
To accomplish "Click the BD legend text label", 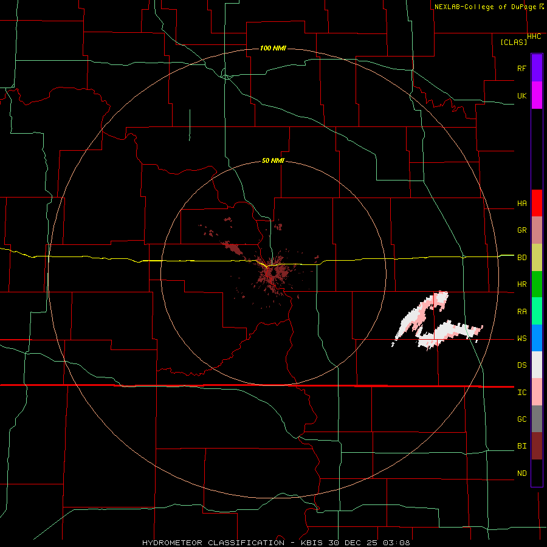I will pyautogui.click(x=521, y=258).
